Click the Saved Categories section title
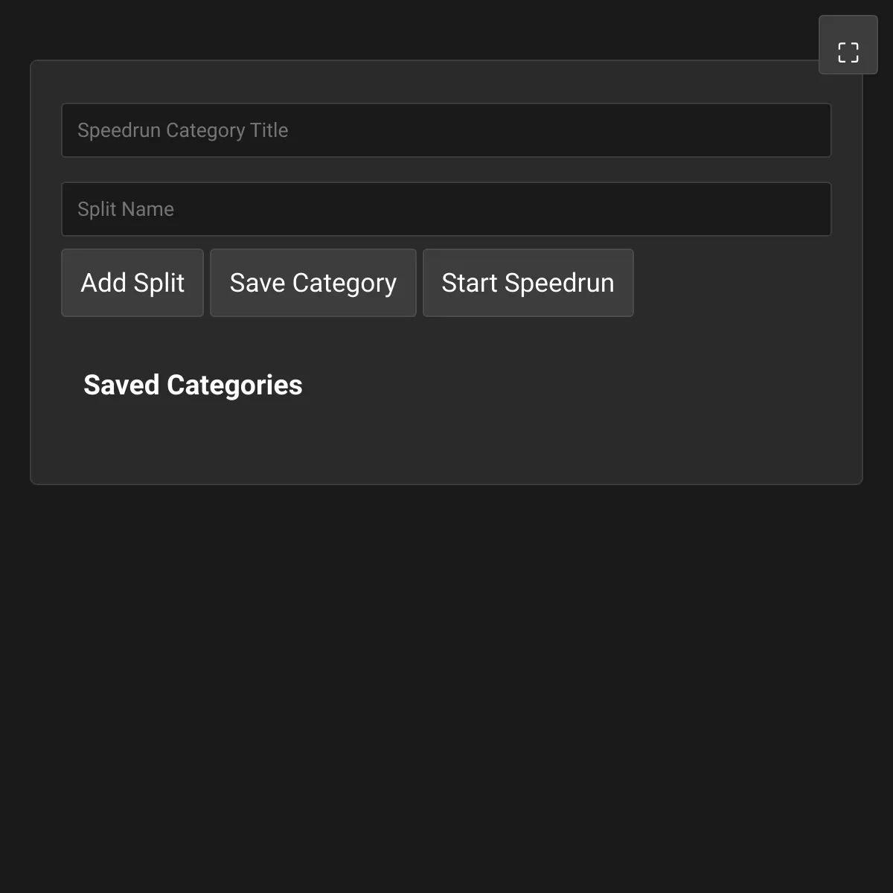This screenshot has width=893, height=893. pyautogui.click(x=193, y=385)
